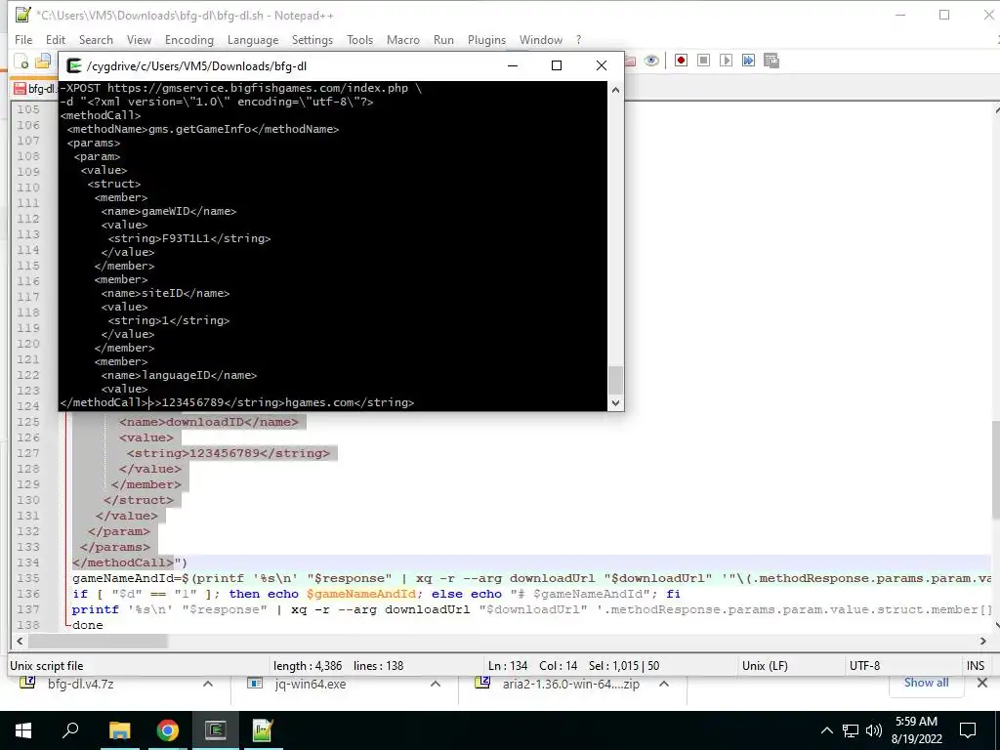Screen dimensions: 1000x750
Task: Click the network tray icon
Action: (851, 730)
